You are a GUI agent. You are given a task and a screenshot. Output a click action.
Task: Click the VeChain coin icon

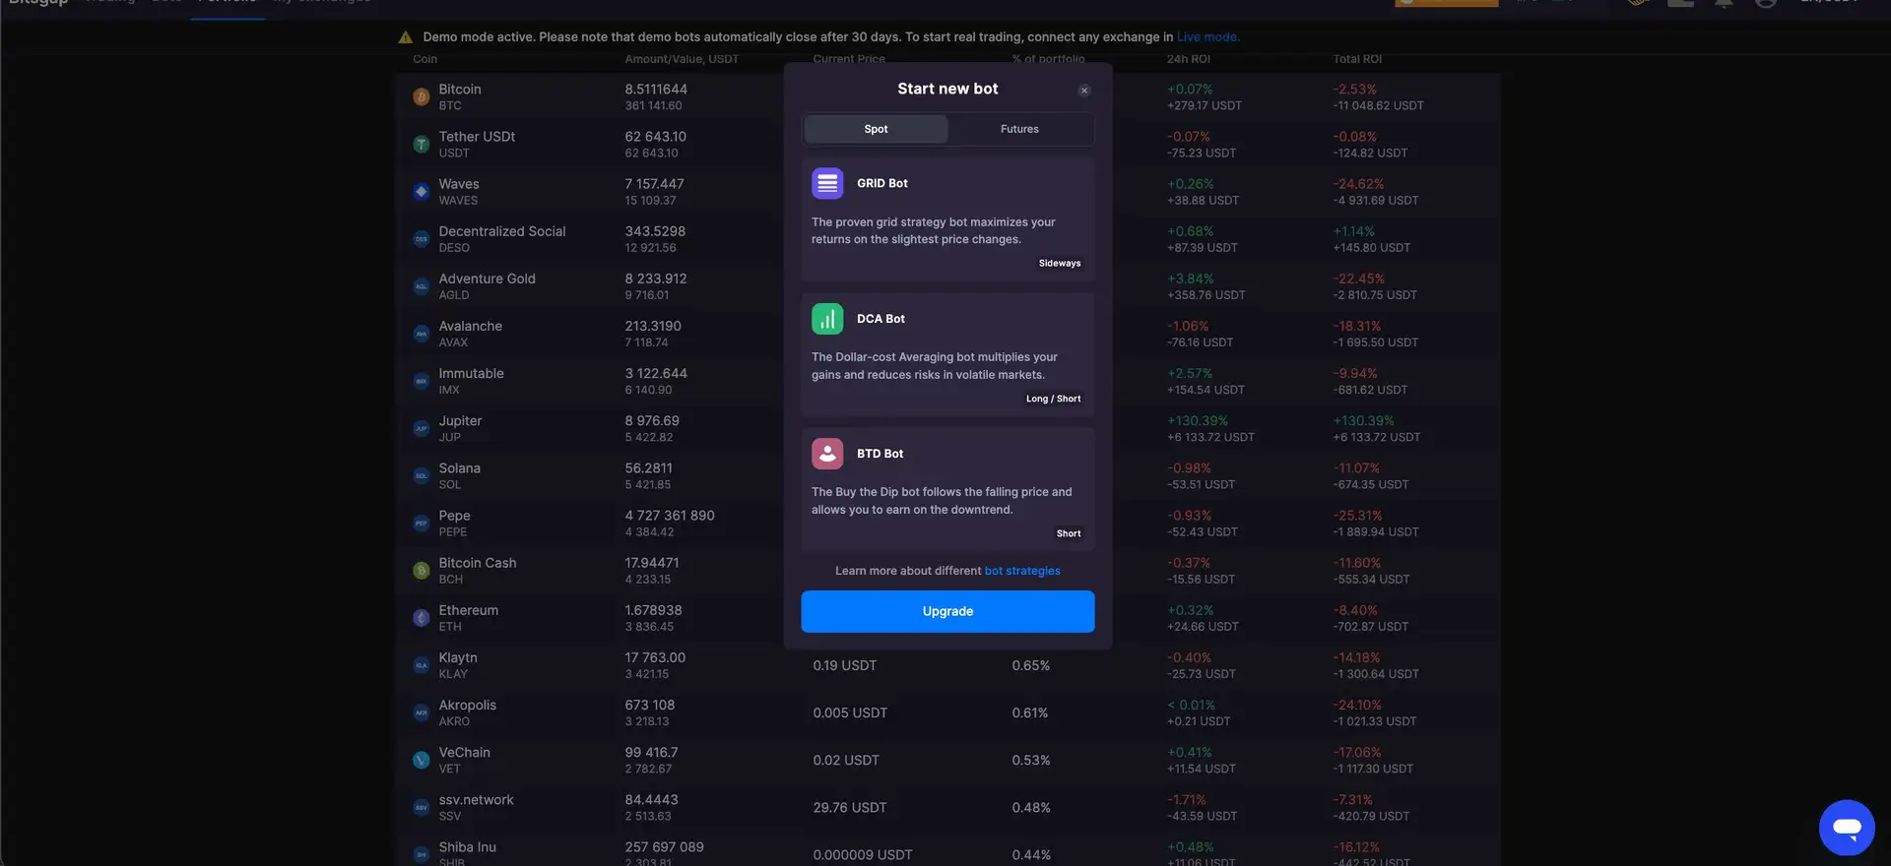coord(422,760)
